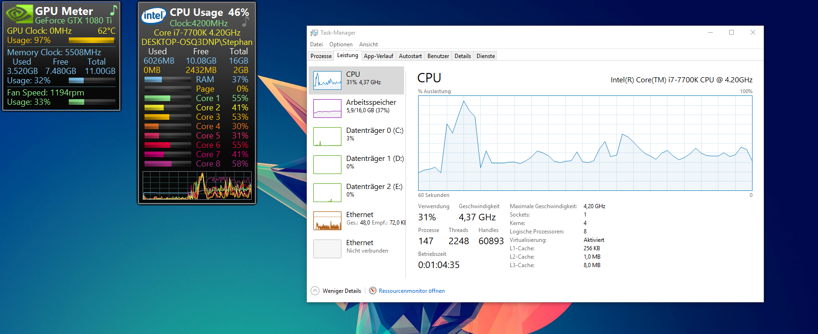
Task: Click the Betriebszeit value 0:01:04:35
Action: click(439, 265)
